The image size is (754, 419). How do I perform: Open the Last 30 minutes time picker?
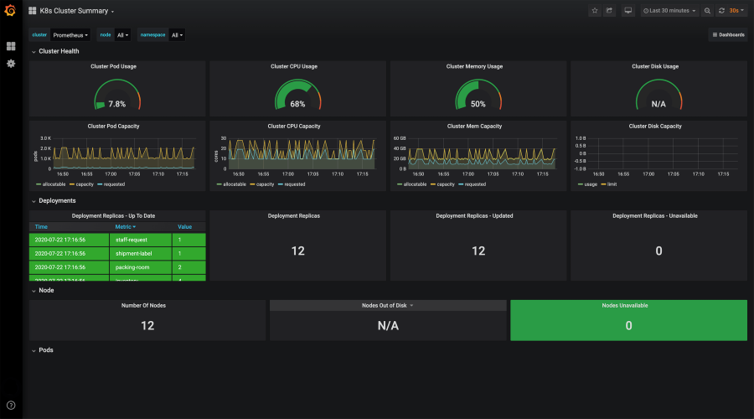click(x=669, y=11)
